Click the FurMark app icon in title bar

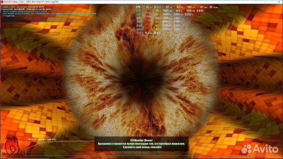[x=2, y=2]
